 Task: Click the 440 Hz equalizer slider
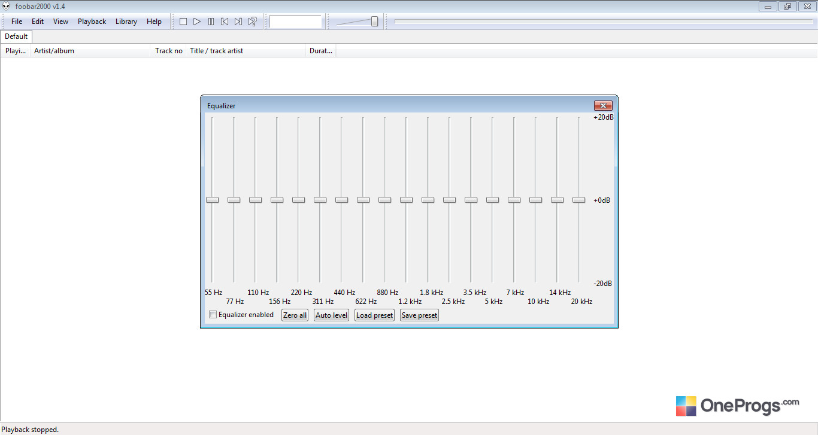(x=341, y=200)
